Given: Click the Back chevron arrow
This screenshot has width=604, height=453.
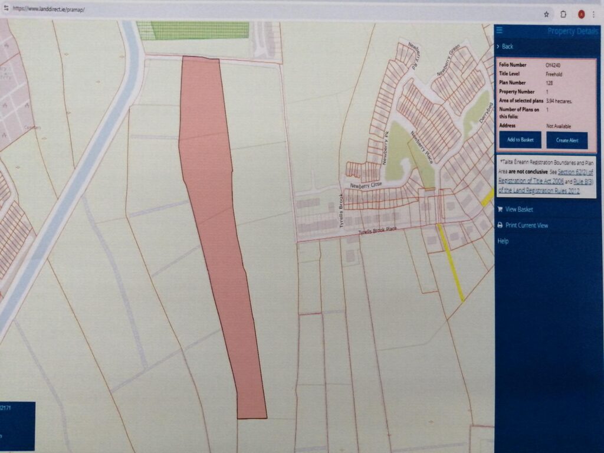Looking at the screenshot, I should coord(498,46).
